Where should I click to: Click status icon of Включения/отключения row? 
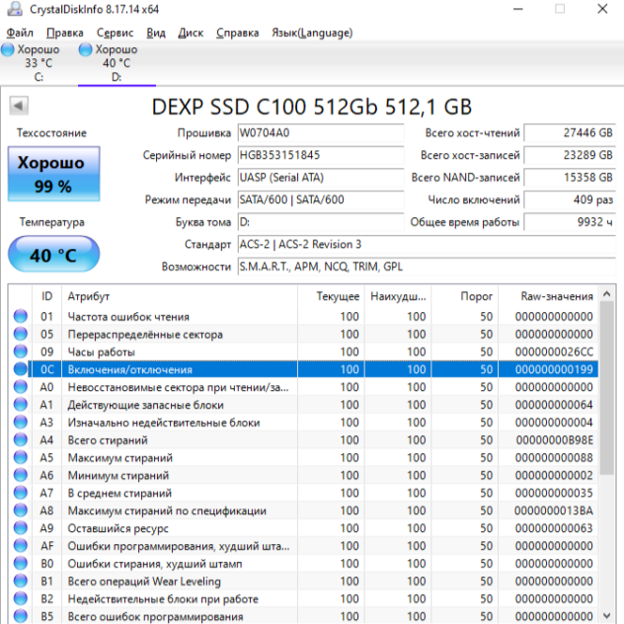[x=21, y=369]
